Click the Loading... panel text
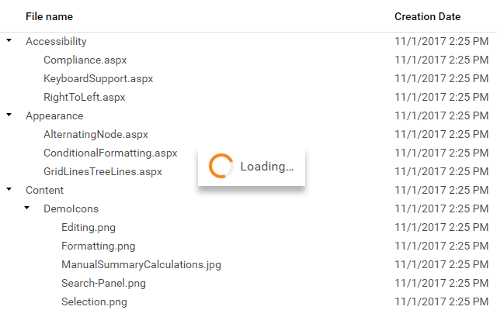The height and width of the screenshot is (310, 497). pyautogui.click(x=266, y=167)
